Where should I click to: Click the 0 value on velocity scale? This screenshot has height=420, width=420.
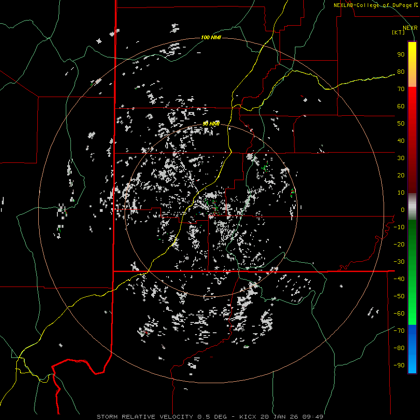point(403,210)
